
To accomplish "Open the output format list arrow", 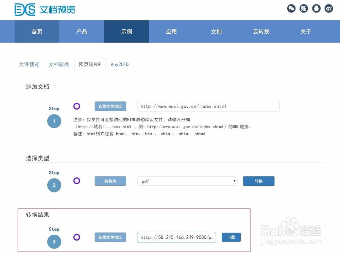I will pos(234,181).
